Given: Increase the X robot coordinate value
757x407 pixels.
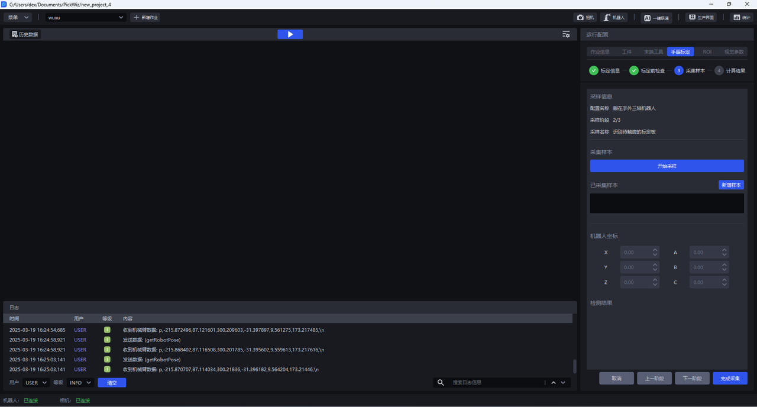Looking at the screenshot, I should pyautogui.click(x=655, y=250).
